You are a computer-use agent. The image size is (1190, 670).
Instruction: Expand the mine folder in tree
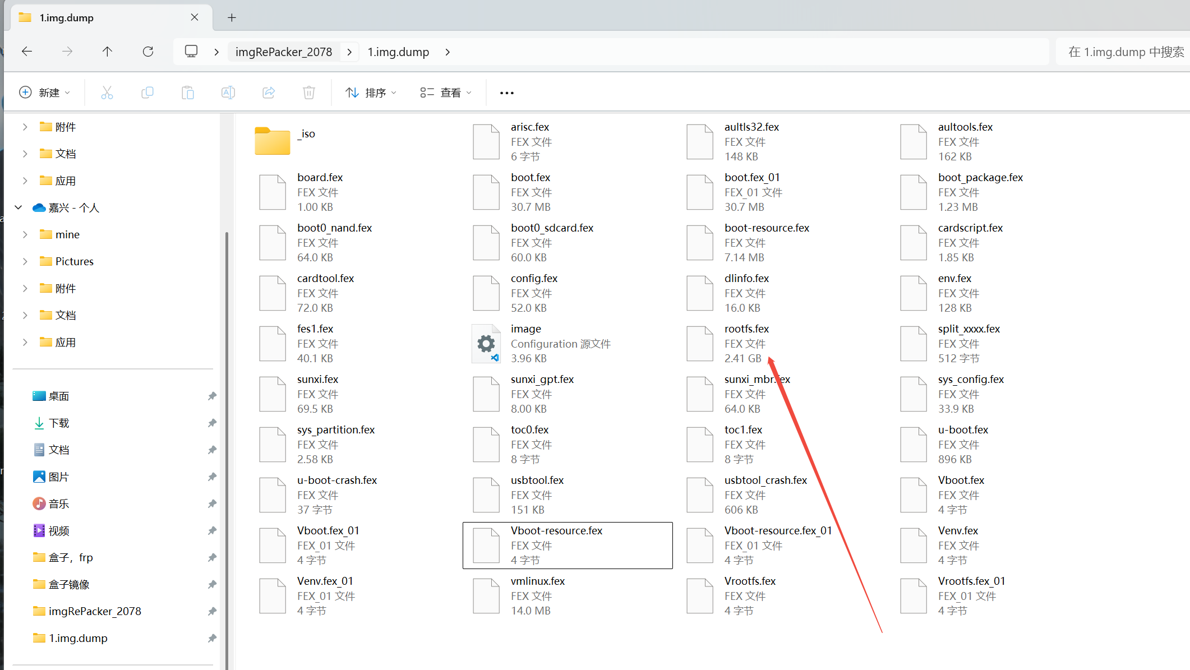[25, 234]
